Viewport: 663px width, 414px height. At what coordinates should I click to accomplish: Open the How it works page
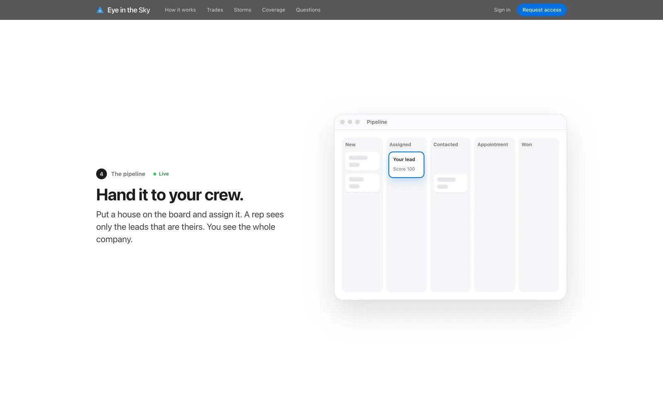coord(180,10)
